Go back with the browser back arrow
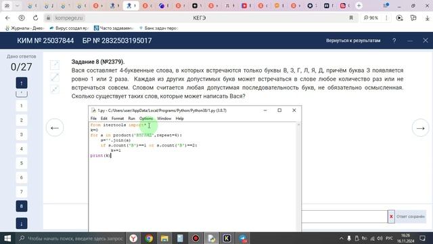The height and width of the screenshot is (244, 433). 7,18
